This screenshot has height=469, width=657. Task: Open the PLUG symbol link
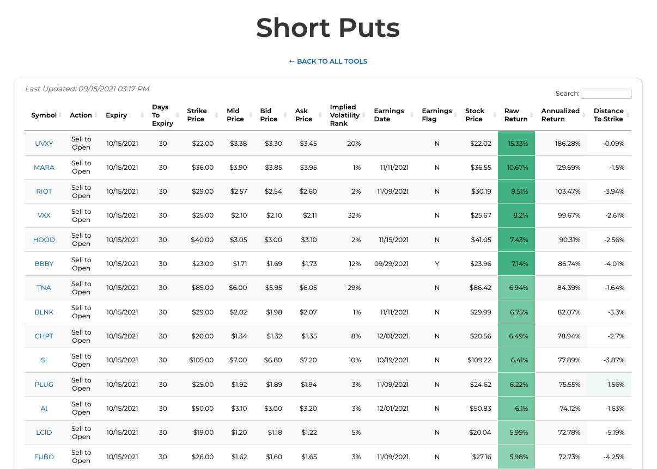pos(44,385)
